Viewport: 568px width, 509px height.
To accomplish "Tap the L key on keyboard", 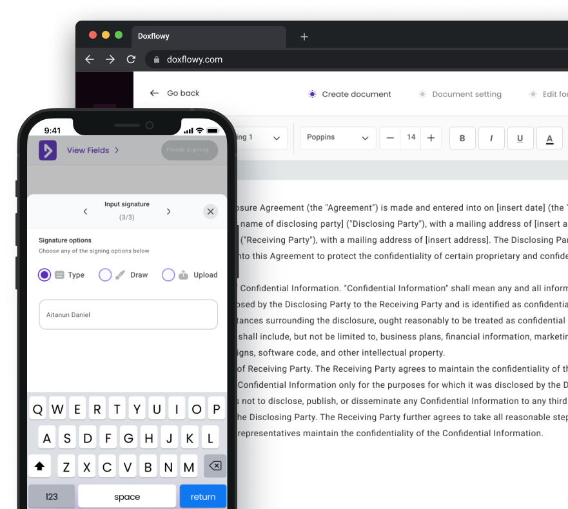I will point(210,438).
